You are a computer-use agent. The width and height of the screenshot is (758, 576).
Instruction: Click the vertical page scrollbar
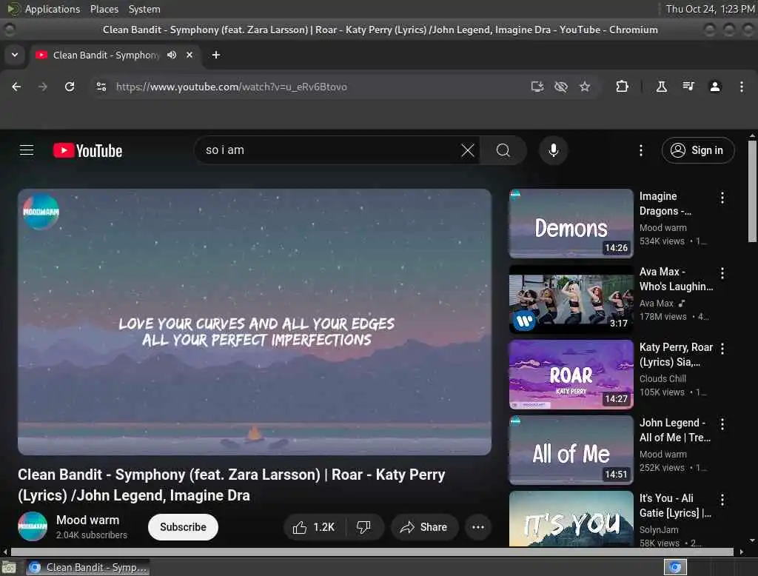pos(752,190)
